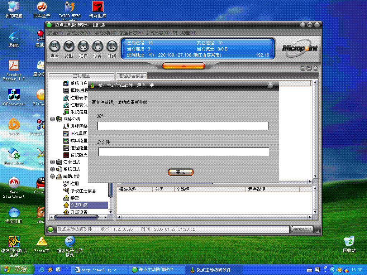367x275 pixels.
Task: Minimize the 程序下载 dialog with round button
Action: (270, 86)
